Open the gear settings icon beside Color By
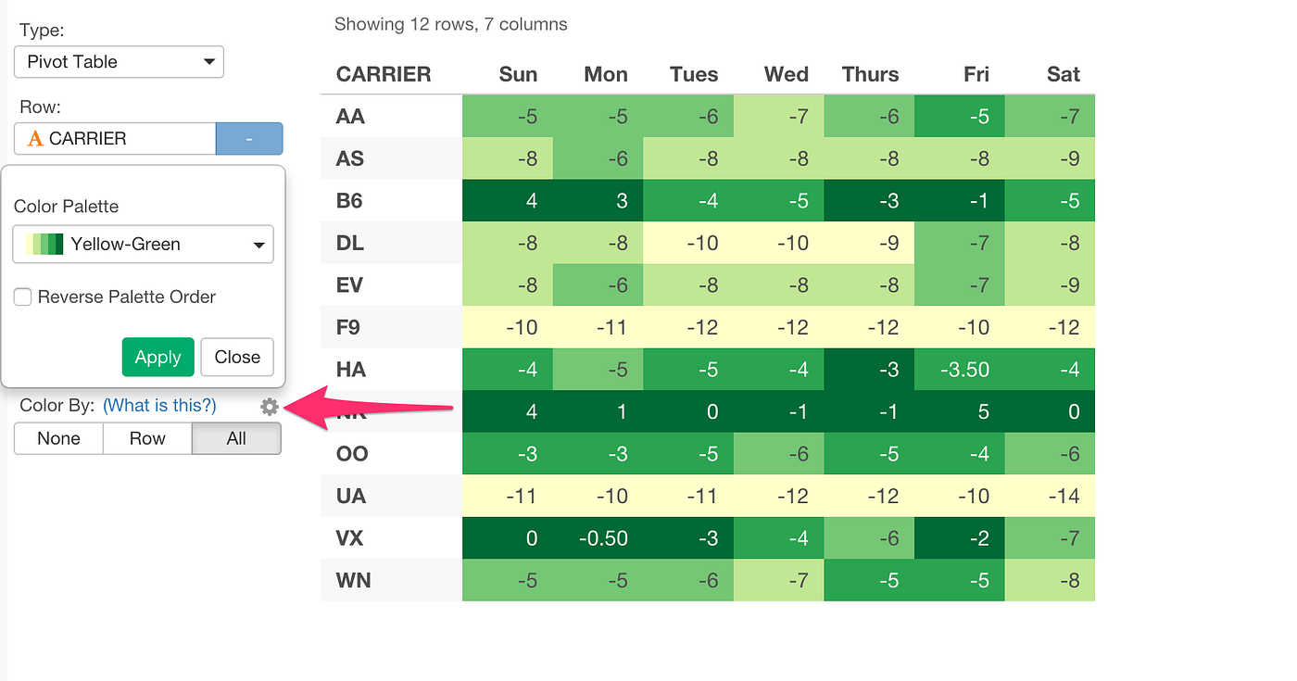Image resolution: width=1297 pixels, height=681 pixels. 269,406
